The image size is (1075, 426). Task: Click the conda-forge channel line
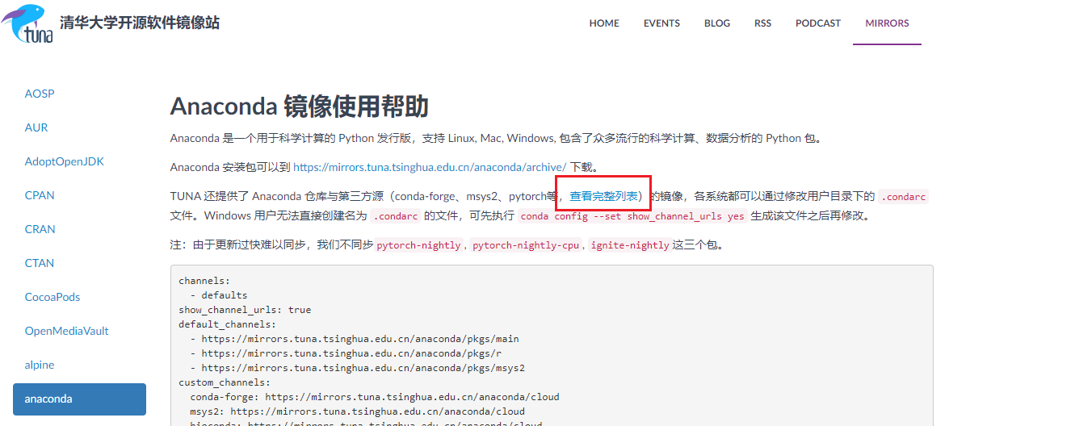[375, 397]
